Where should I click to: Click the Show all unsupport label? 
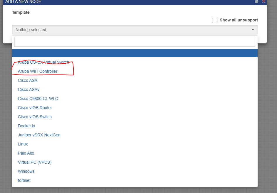click(239, 20)
